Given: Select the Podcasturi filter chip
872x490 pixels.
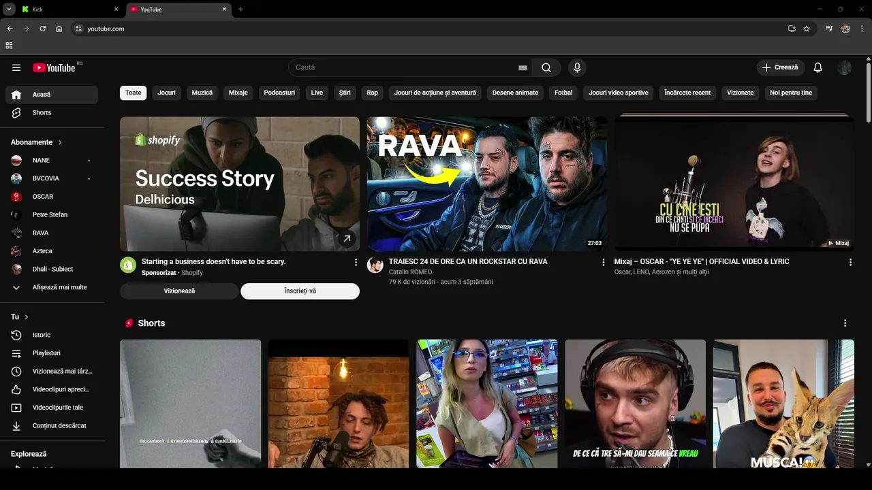Looking at the screenshot, I should click(x=279, y=93).
